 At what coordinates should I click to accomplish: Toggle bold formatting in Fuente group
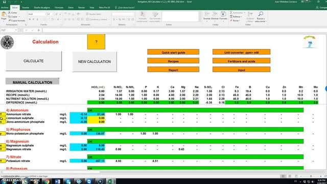[30, 19]
